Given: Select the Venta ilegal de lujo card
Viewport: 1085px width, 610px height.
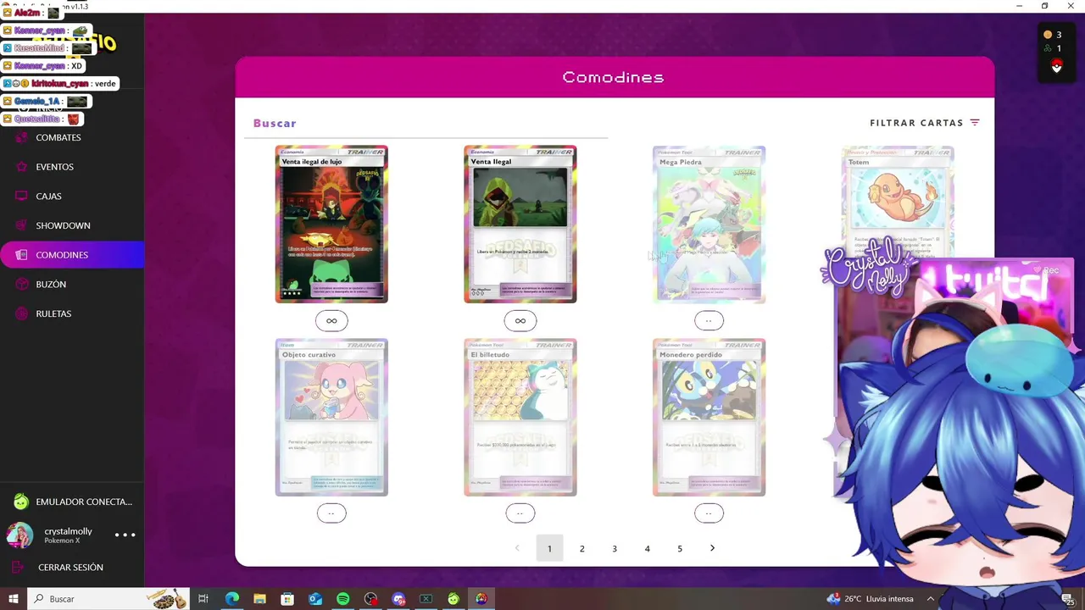Looking at the screenshot, I should pos(331,225).
